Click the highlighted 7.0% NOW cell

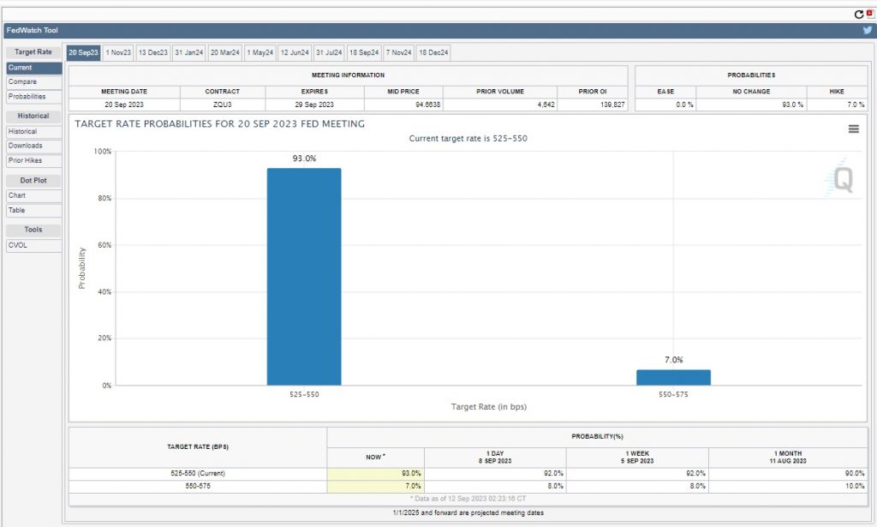(375, 486)
